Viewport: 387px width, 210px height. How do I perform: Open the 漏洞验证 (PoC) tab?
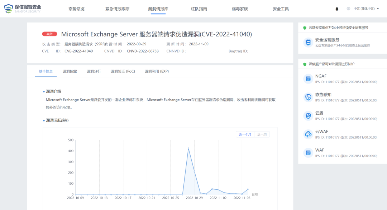click(x=123, y=71)
